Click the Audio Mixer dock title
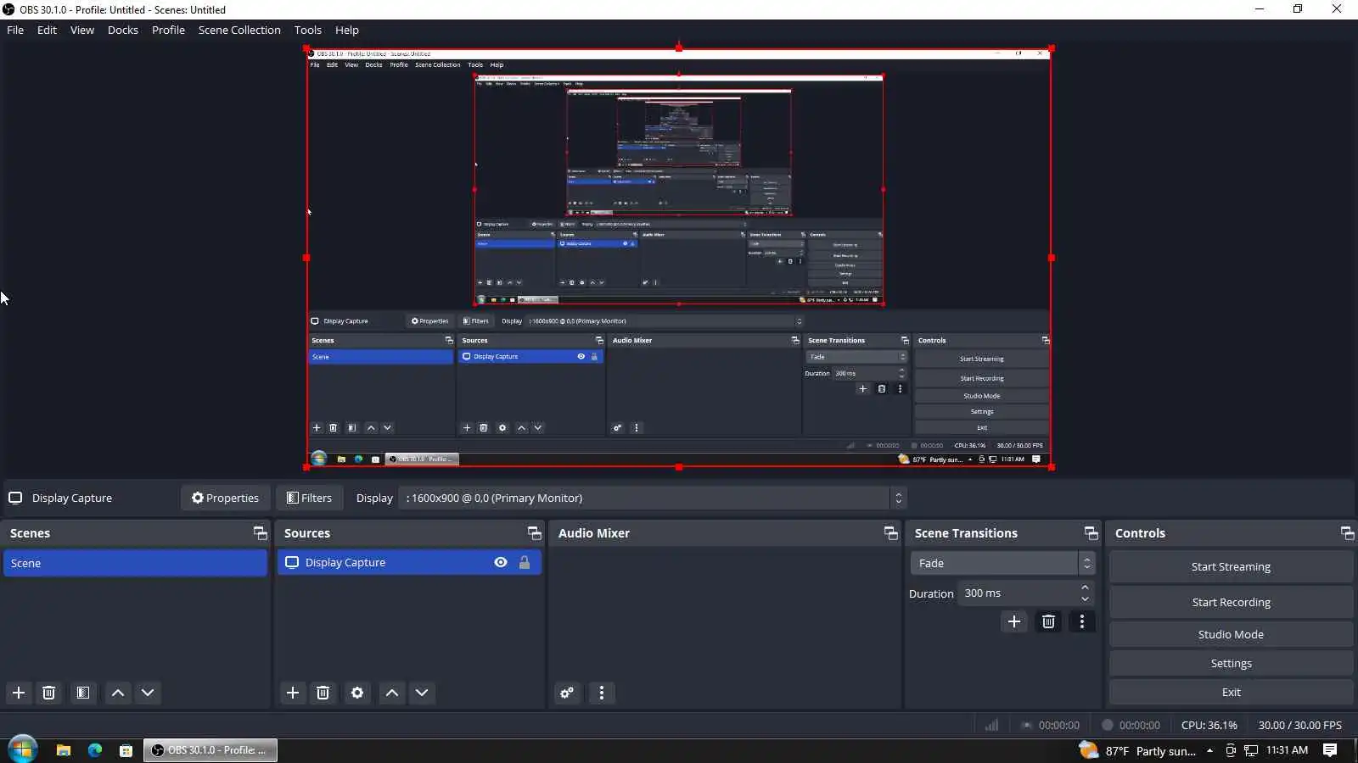The image size is (1358, 763). click(594, 533)
